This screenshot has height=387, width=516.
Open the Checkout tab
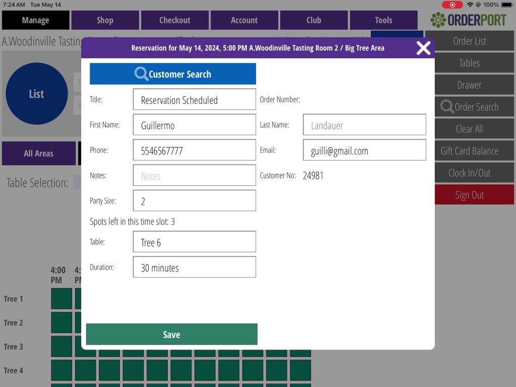pyautogui.click(x=174, y=20)
